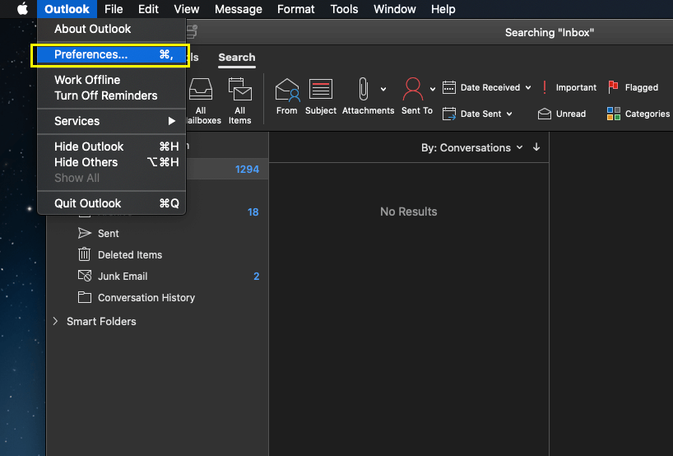Open the By: Conversations sort dropdown
The width and height of the screenshot is (673, 456).
[x=471, y=147]
